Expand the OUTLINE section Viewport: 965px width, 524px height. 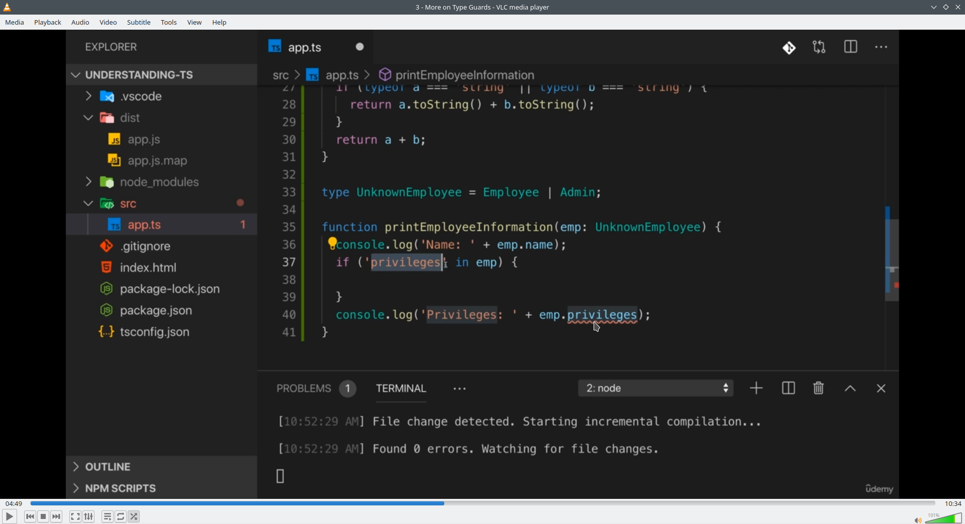click(161, 467)
